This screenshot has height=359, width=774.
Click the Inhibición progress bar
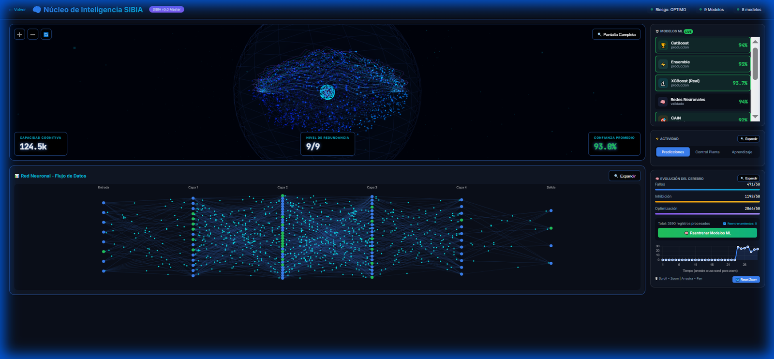pyautogui.click(x=707, y=202)
